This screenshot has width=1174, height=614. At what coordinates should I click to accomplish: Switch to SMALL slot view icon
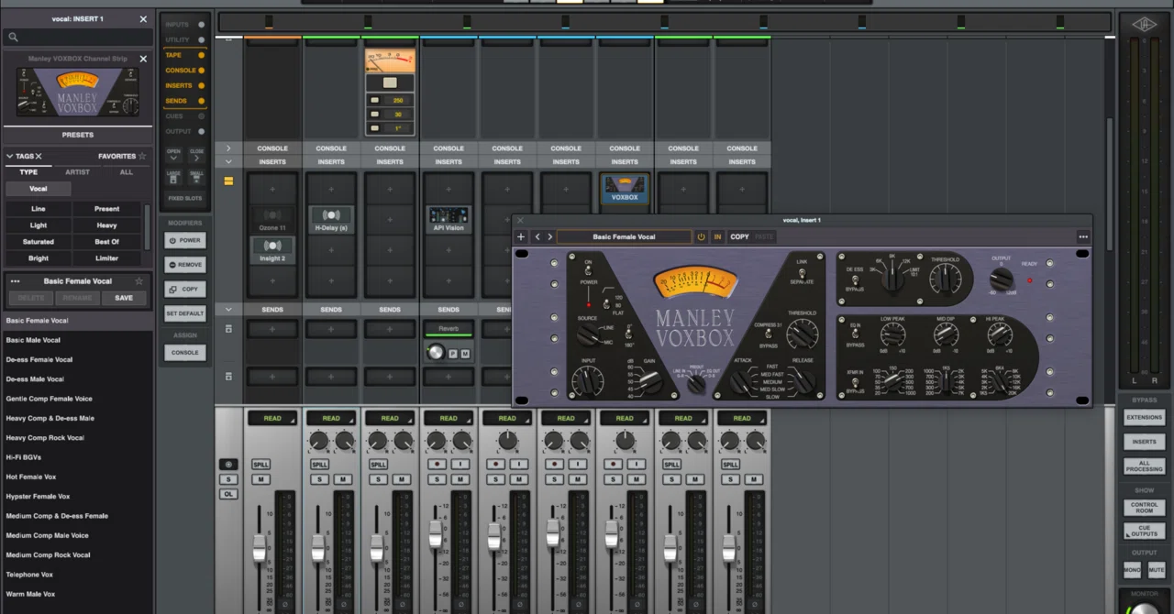click(196, 176)
